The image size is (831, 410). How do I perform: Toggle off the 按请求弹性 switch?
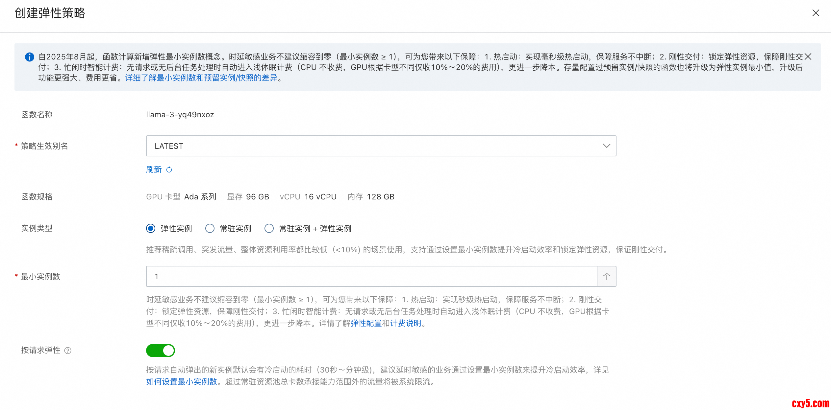[161, 351]
